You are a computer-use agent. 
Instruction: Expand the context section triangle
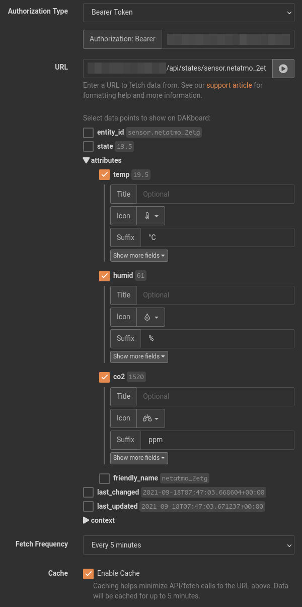[87, 520]
